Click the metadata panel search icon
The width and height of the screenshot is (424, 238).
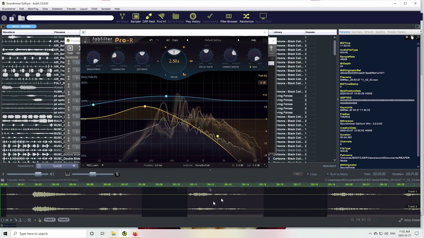(418, 37)
